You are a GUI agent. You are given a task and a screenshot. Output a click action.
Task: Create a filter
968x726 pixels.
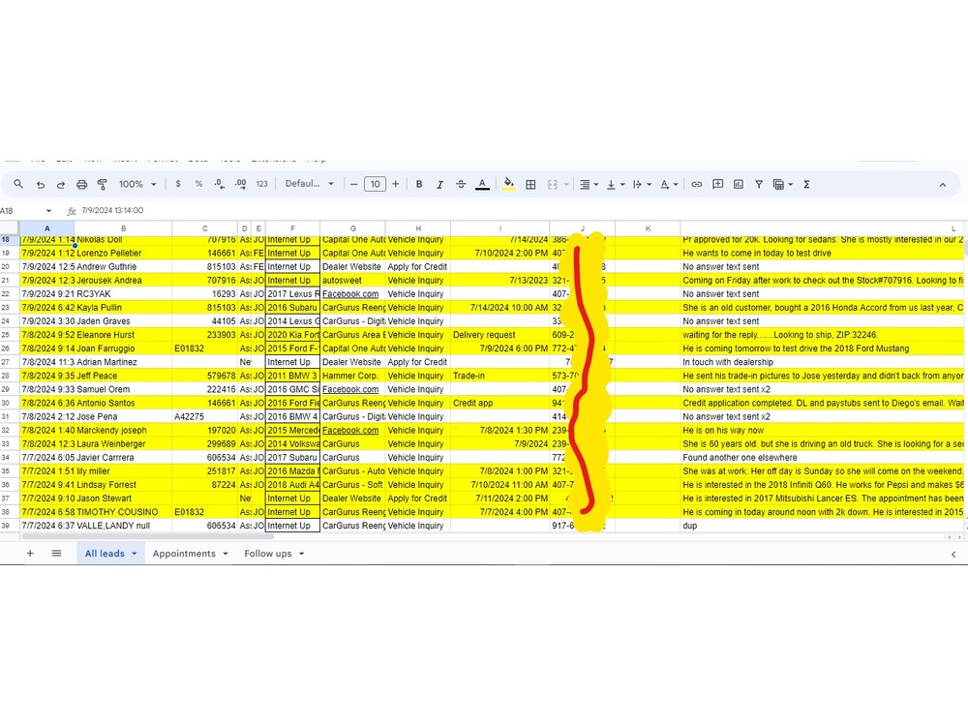click(x=759, y=184)
